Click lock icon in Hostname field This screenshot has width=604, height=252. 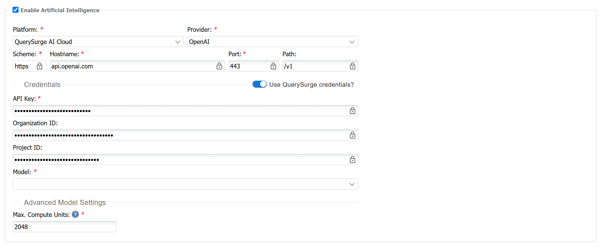tap(219, 66)
